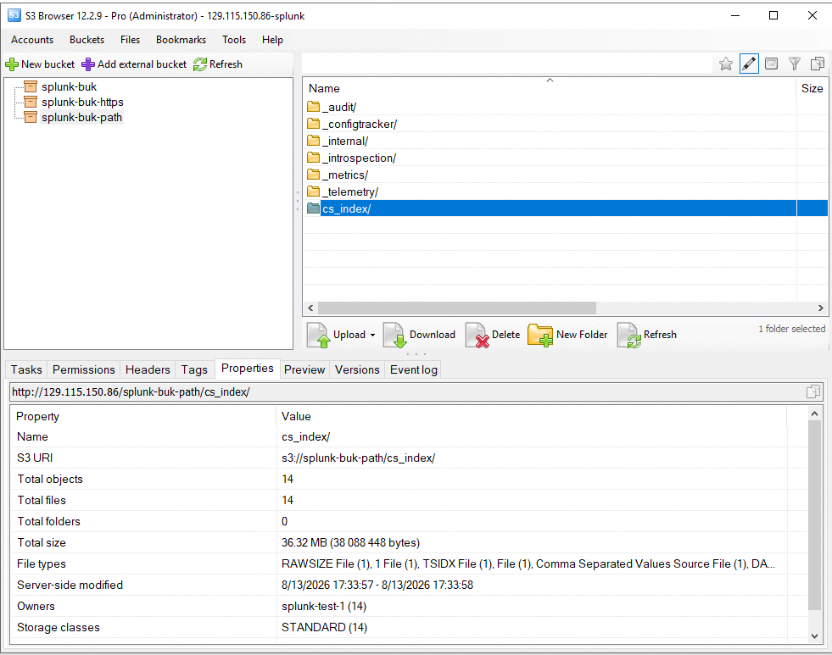Click the URL field with cs_index path

coord(406,391)
